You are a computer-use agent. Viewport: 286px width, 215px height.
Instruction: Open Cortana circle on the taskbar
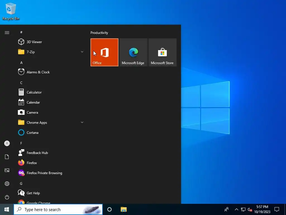(x=109, y=209)
